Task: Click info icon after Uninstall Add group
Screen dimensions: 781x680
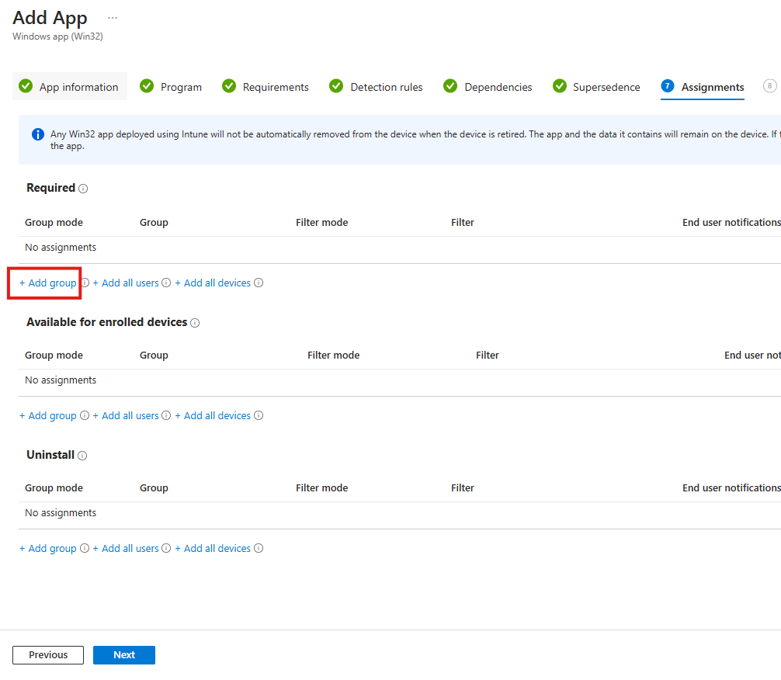Action: click(x=85, y=548)
